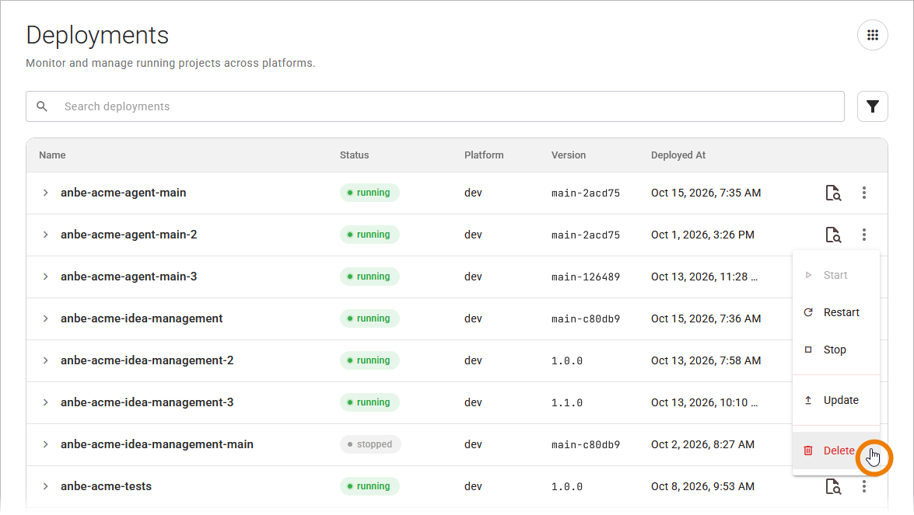Select the anbe-acme-agent-main-3 deployment name

click(x=129, y=277)
